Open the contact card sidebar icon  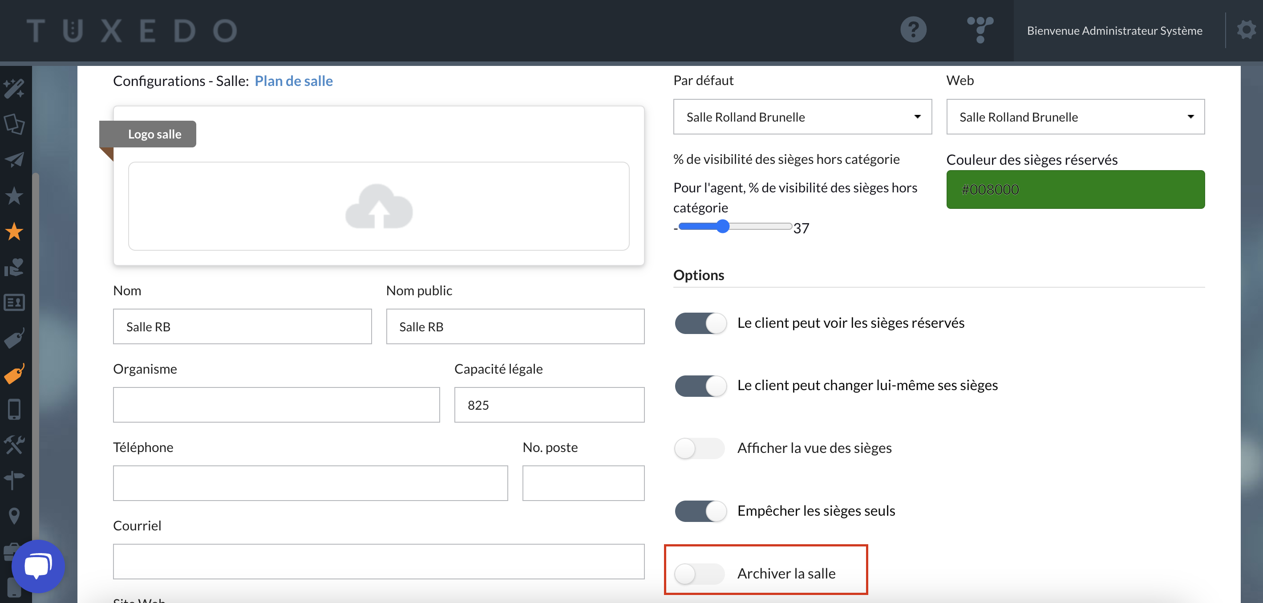pos(14,302)
